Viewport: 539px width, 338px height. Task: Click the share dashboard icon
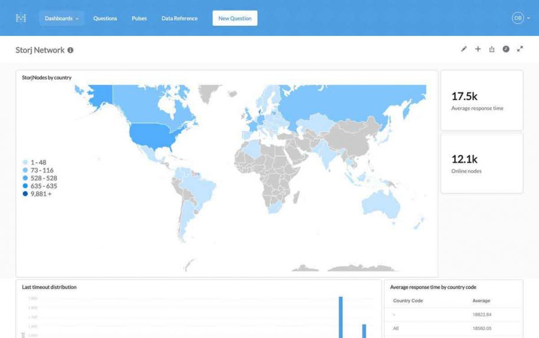492,49
